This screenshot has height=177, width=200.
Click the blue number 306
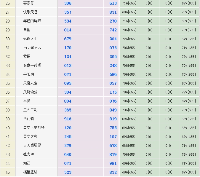[x=68, y=3]
